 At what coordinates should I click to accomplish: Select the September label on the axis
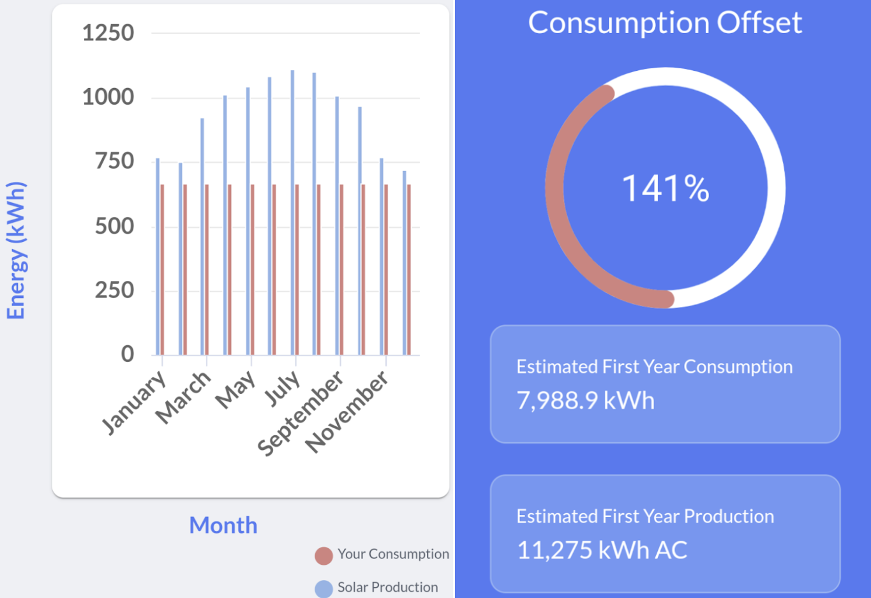coord(301,412)
